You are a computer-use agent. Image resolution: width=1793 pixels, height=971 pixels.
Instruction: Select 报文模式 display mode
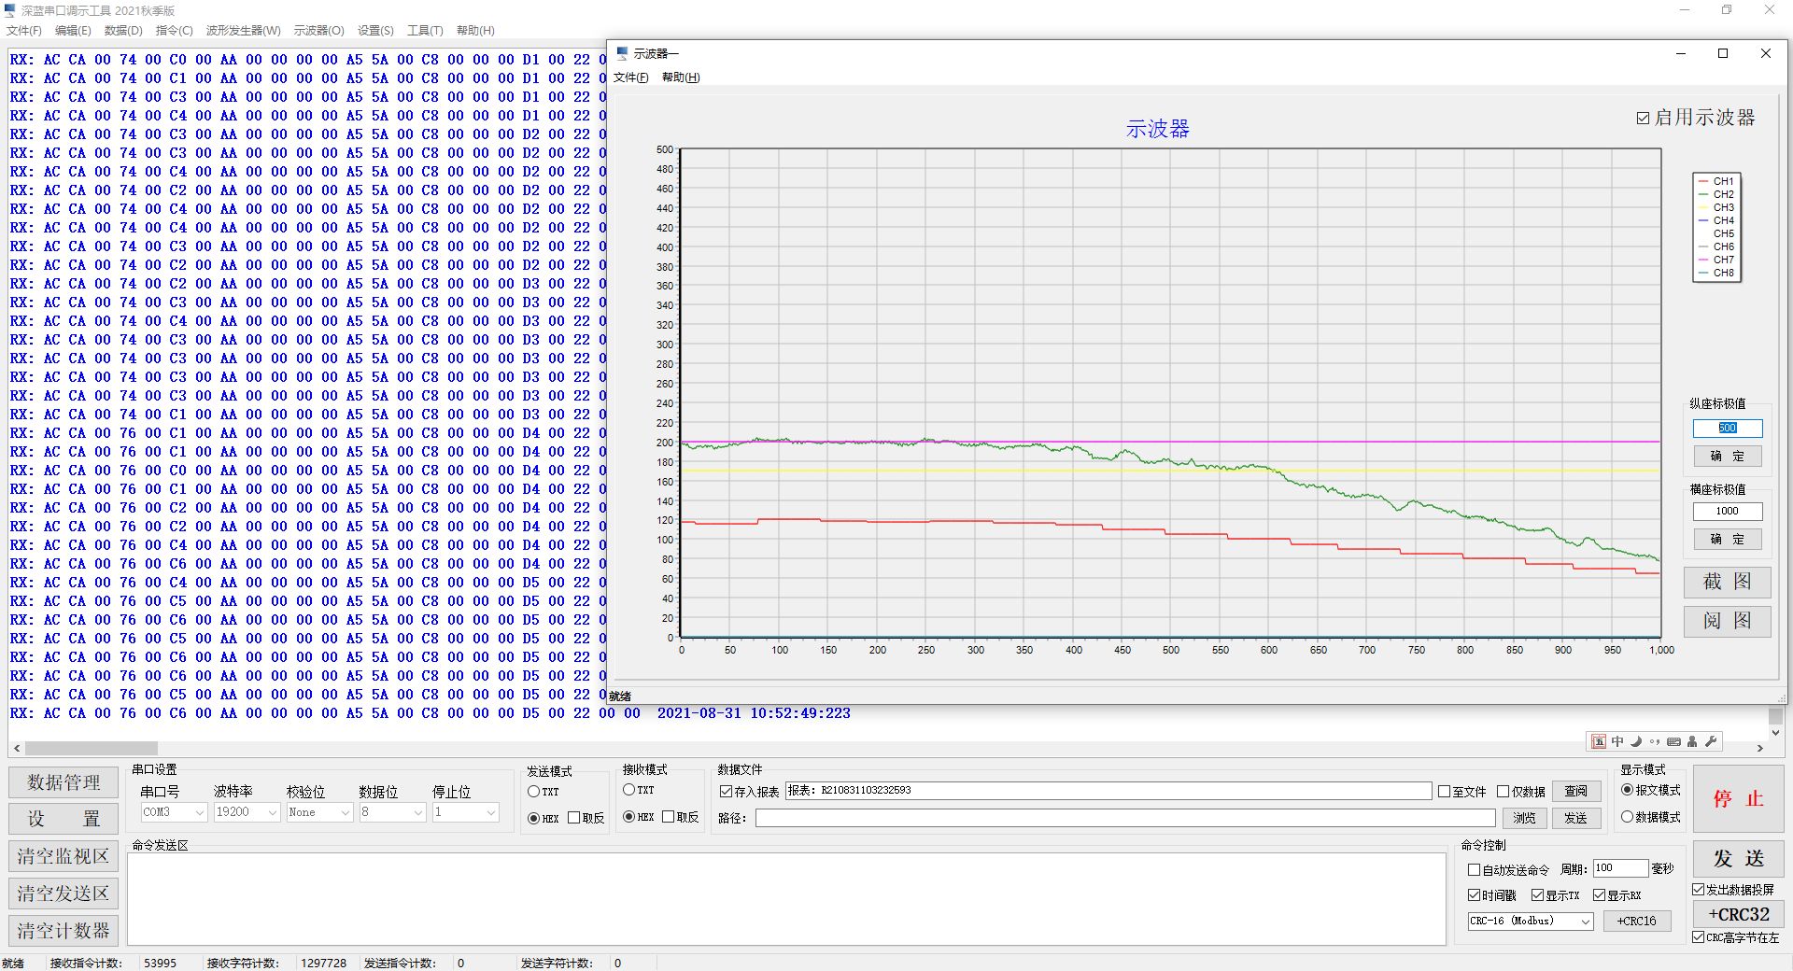tap(1627, 789)
